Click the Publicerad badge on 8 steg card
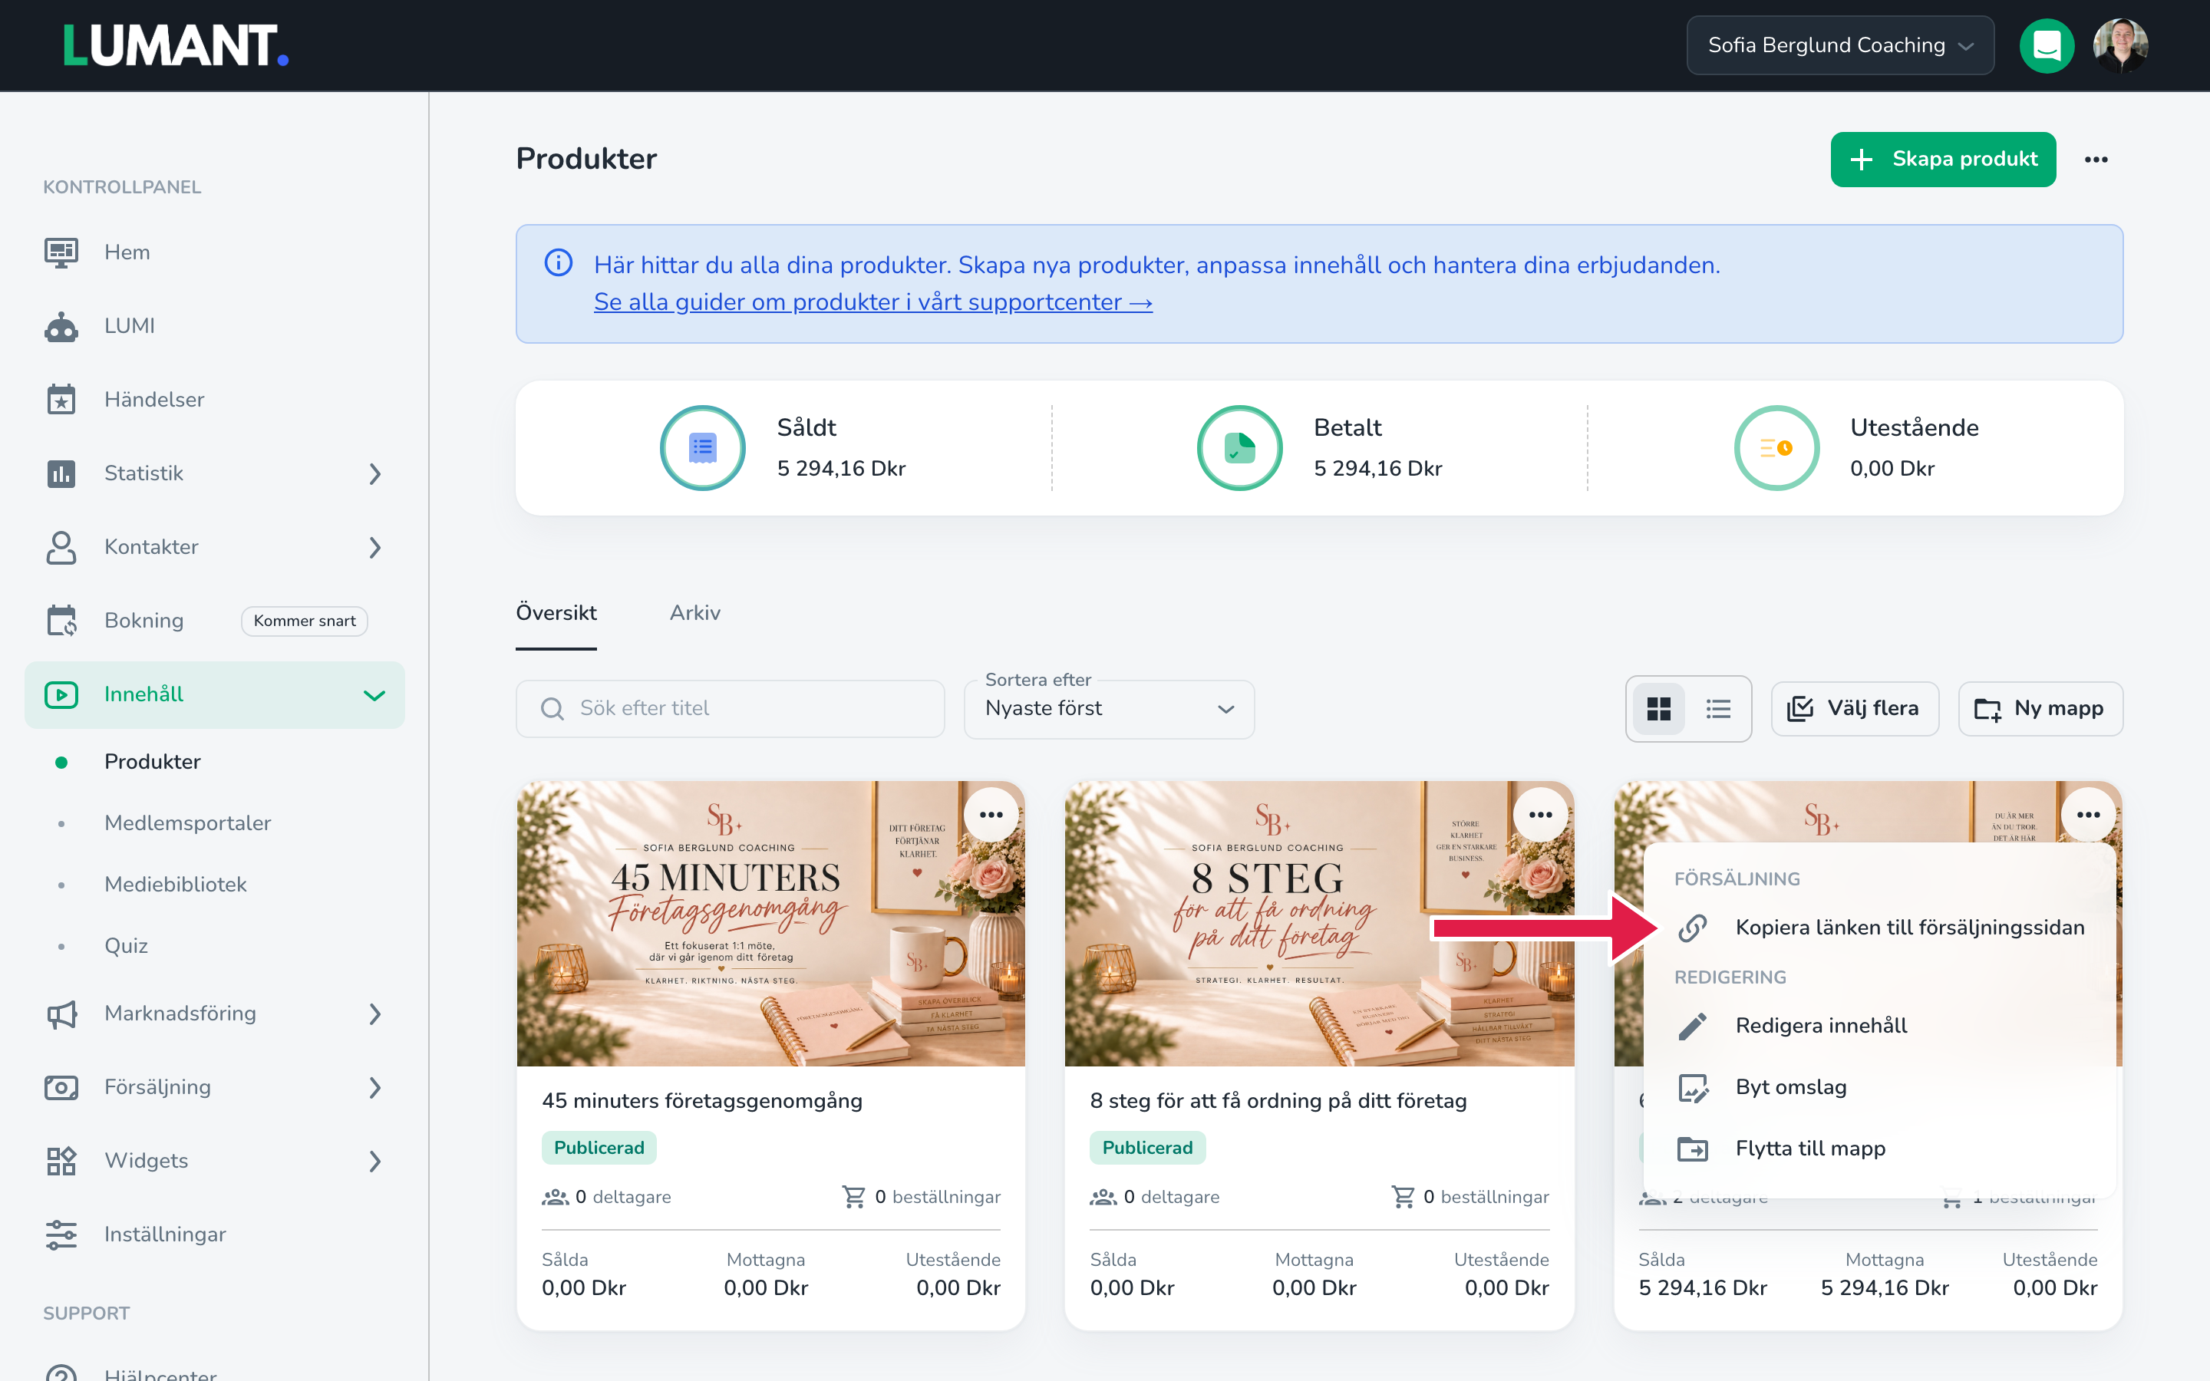 point(1147,1148)
